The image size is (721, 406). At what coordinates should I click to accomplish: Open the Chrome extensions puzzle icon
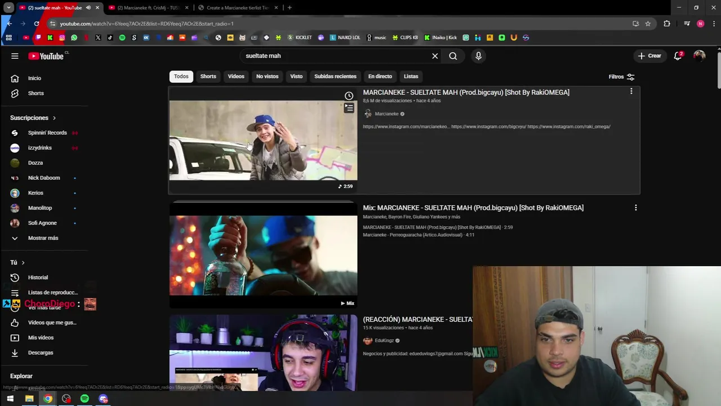[x=667, y=24]
